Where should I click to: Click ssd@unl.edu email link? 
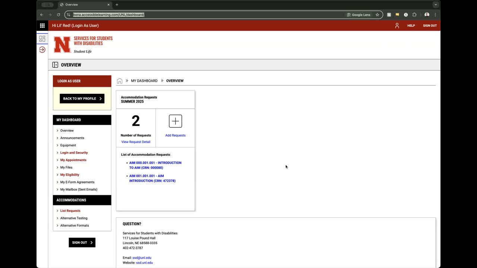coord(142,258)
